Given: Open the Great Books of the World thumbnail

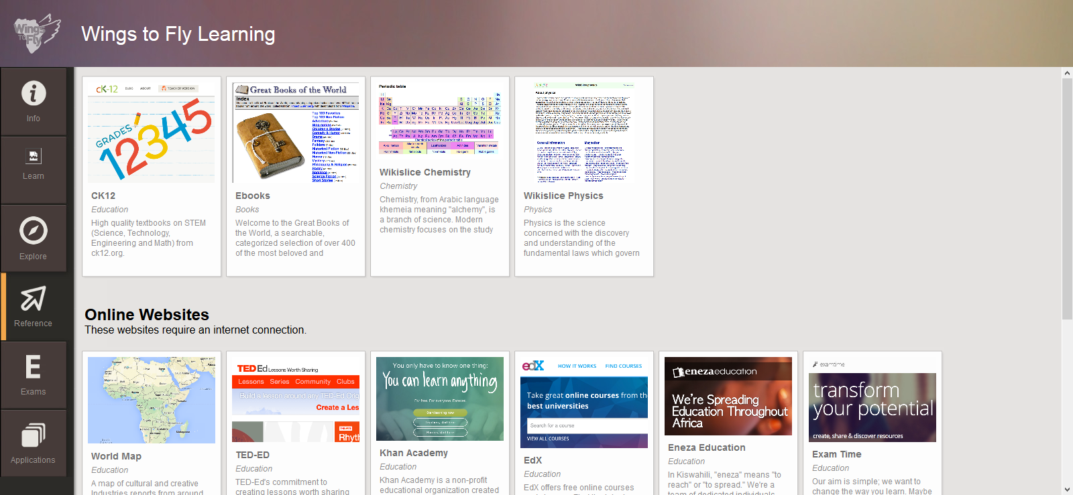Looking at the screenshot, I should coord(296,133).
